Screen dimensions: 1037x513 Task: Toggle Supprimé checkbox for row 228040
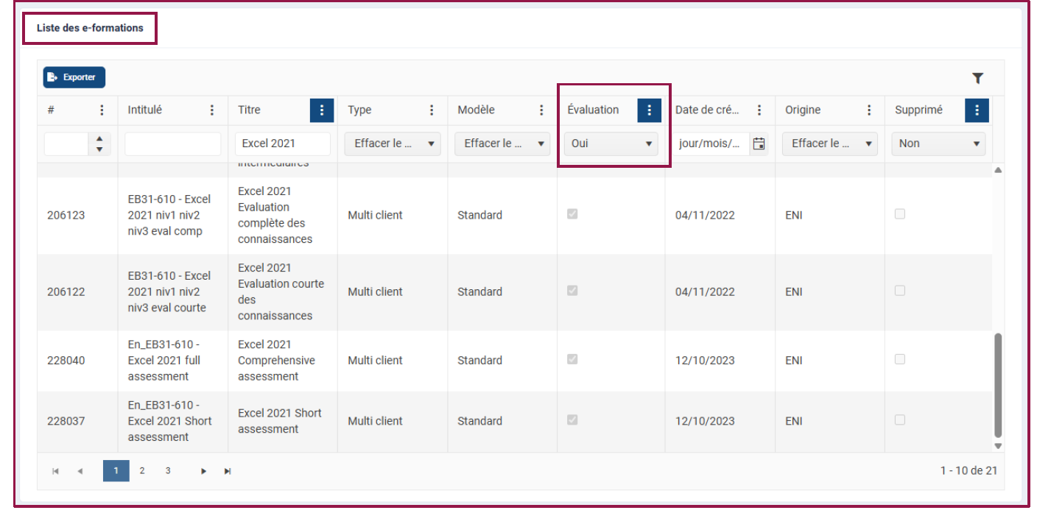pos(899,359)
